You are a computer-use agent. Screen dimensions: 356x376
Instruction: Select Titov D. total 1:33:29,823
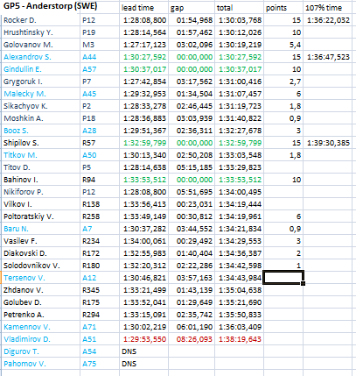point(240,167)
